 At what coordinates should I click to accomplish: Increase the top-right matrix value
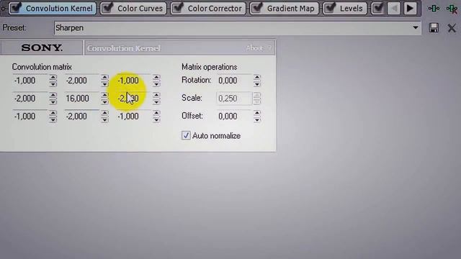[156, 78]
